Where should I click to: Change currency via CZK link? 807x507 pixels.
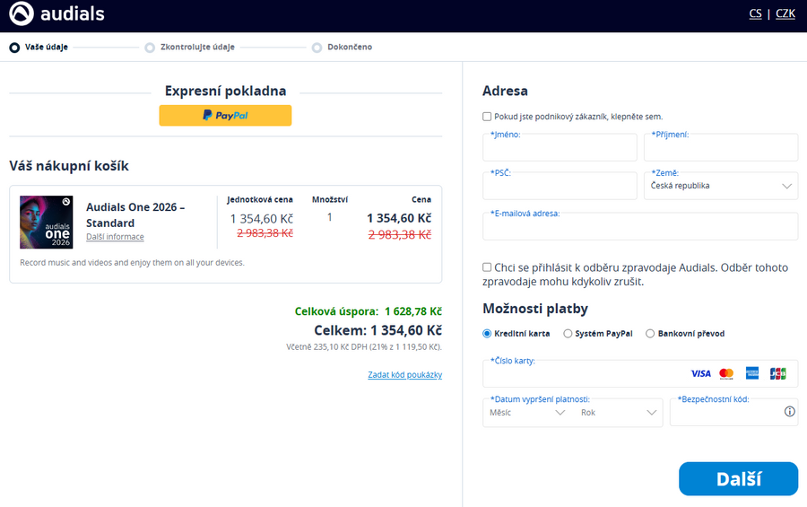785,13
